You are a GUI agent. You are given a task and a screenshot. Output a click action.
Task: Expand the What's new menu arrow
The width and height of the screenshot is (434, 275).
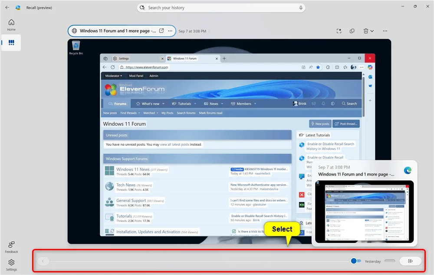point(163,103)
